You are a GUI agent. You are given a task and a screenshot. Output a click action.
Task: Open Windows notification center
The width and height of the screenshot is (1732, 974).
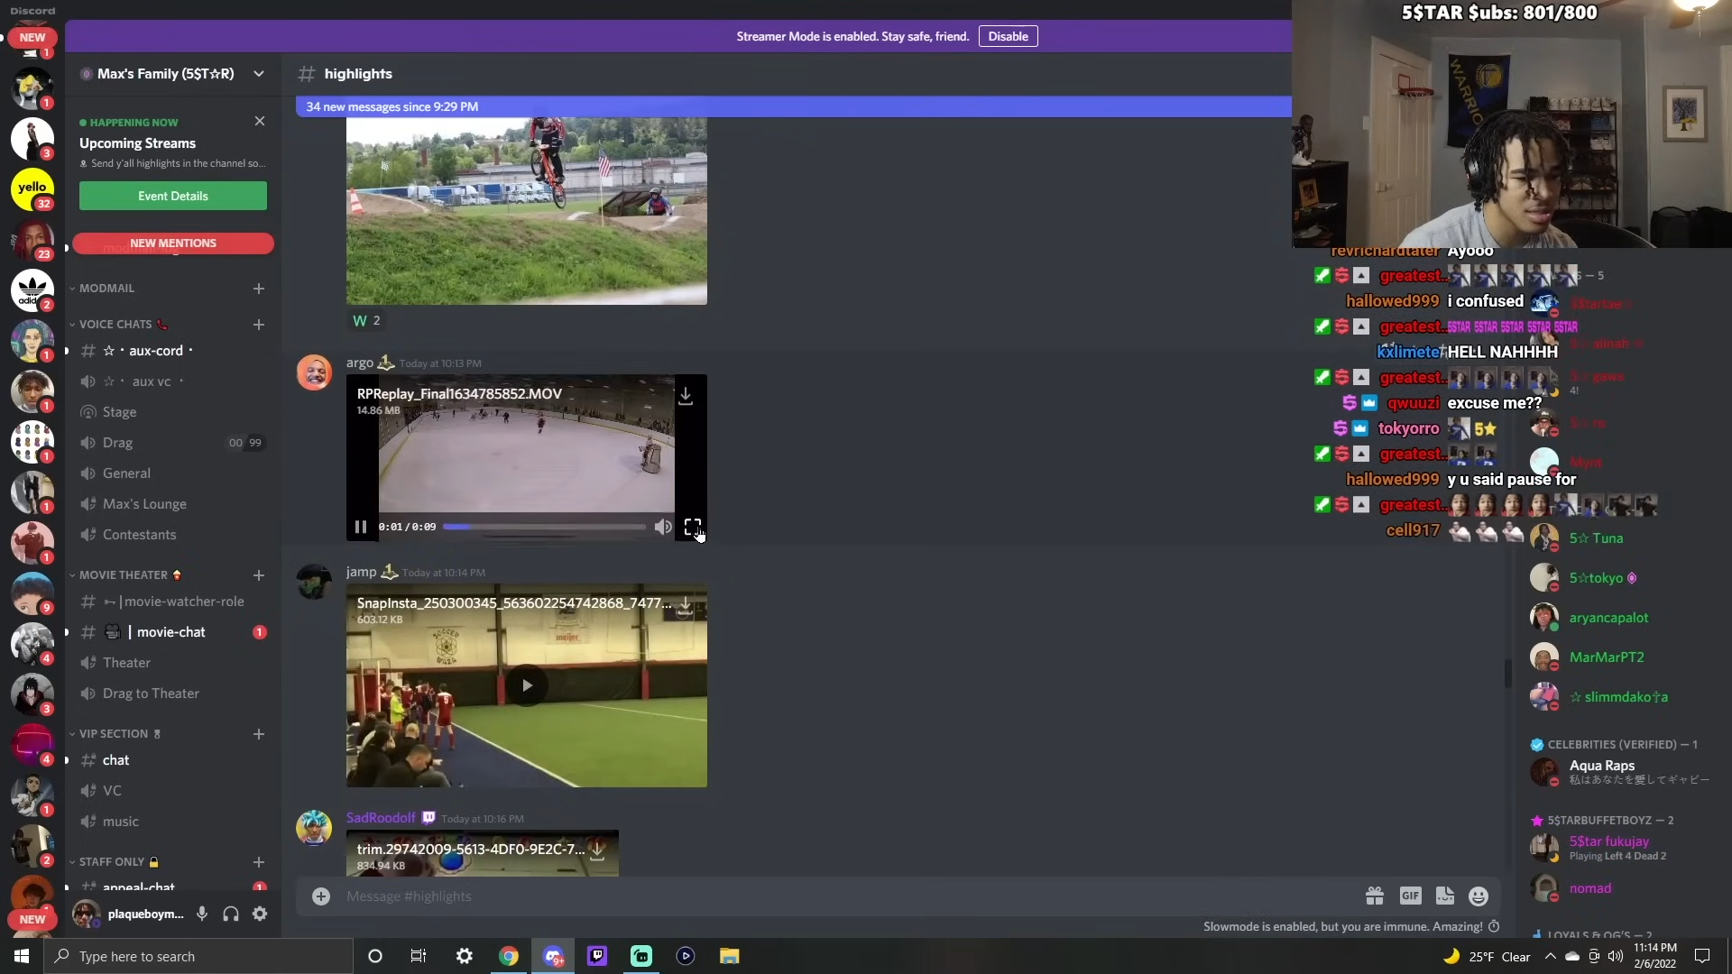pos(1702,956)
